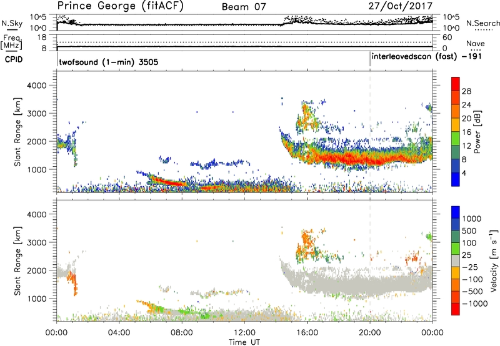Click the '08:00' time tick label
This screenshot has height=346, width=500.
point(181,333)
